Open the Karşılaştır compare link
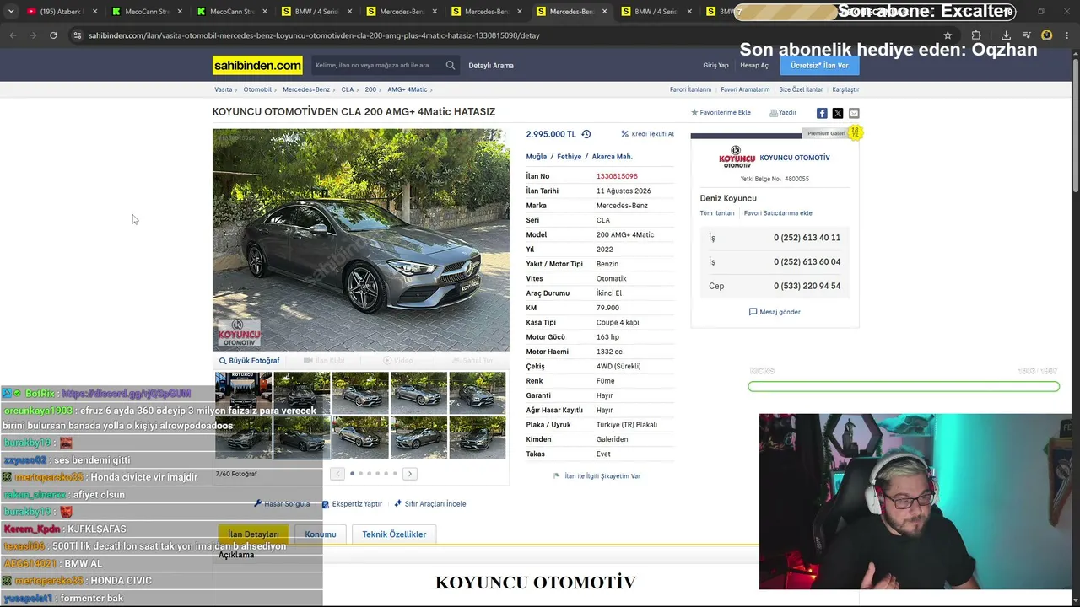The image size is (1080, 607). click(845, 89)
